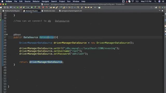Click the highlighted datasource method name
The width and height of the screenshot is (166, 93).
point(47,37)
